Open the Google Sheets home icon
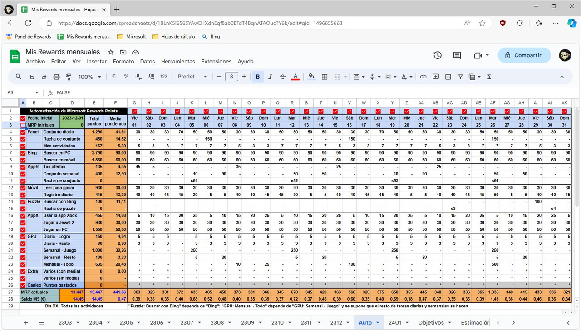Screen dimensions: 581x331 point(15,56)
